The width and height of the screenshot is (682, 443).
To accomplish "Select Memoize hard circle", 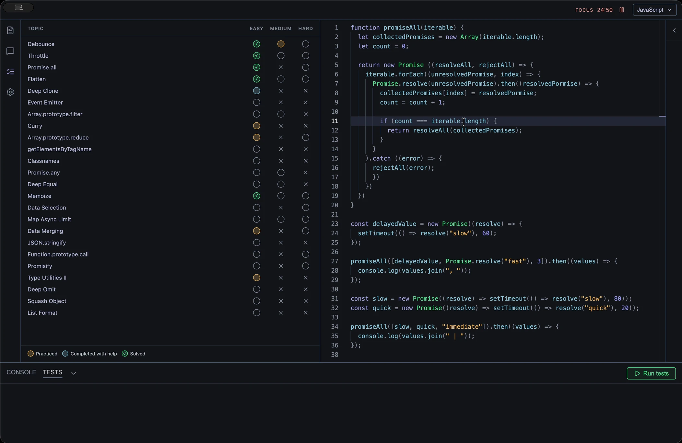I will tap(305, 196).
